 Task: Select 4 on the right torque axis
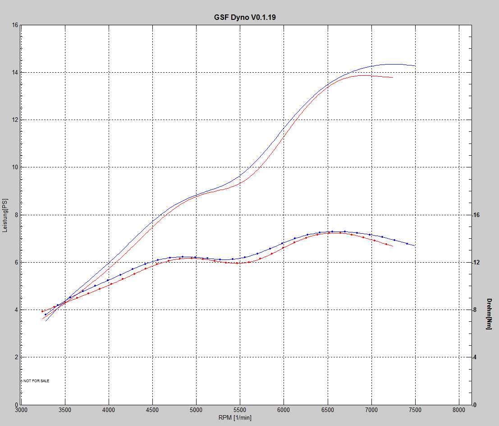point(476,357)
